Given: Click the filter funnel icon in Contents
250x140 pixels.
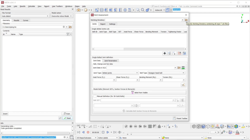Looking at the screenshot, I should [x=68, y=34].
